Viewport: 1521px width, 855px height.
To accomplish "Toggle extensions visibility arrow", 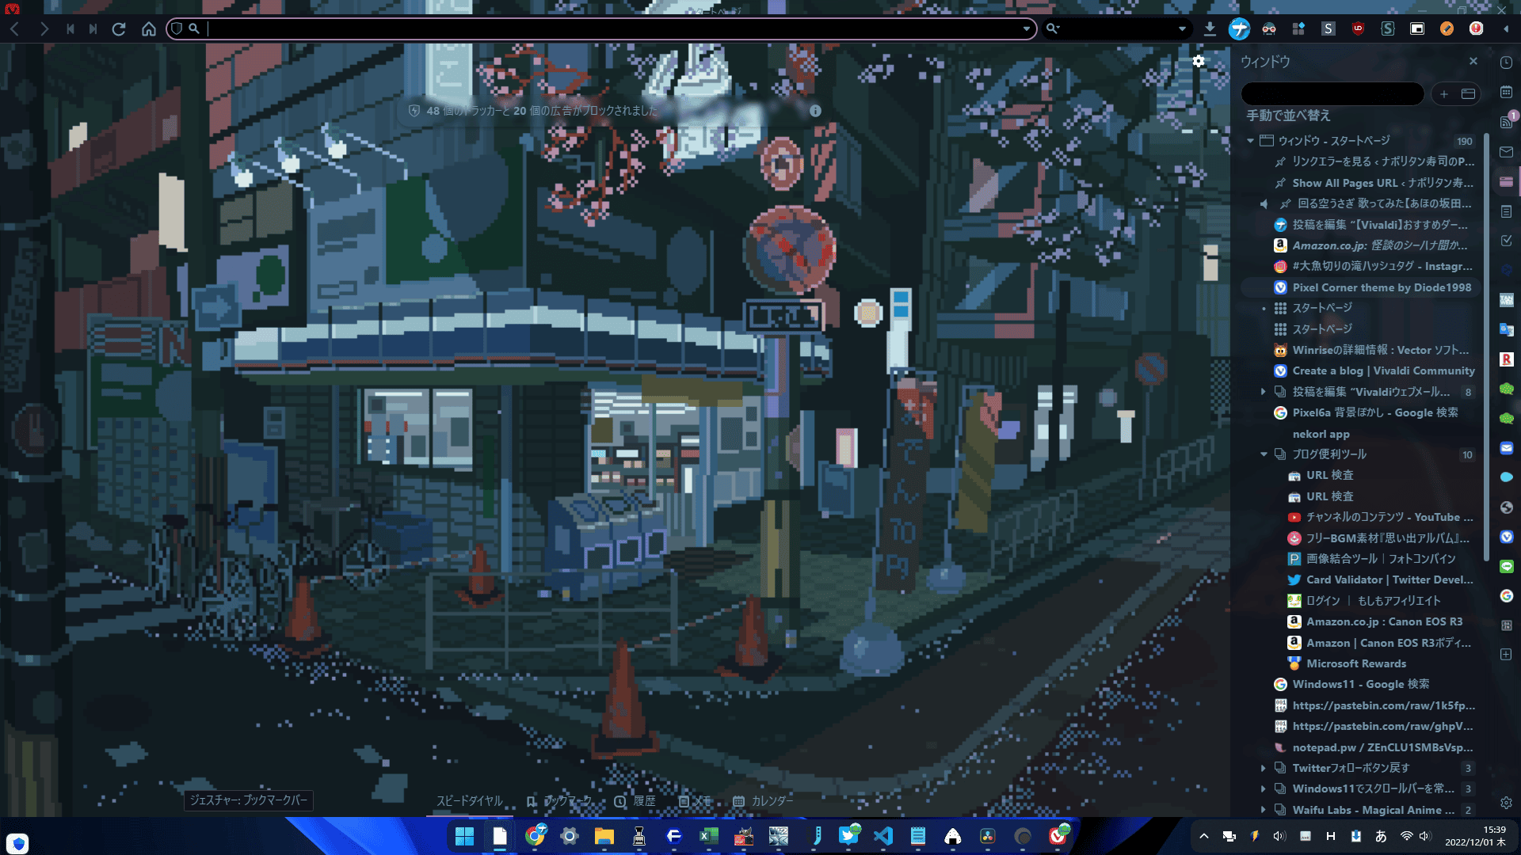I will click(x=1505, y=28).
